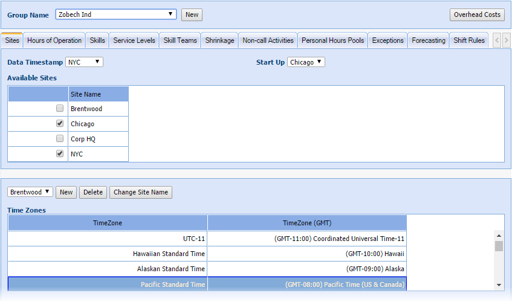Switch to the Hours of Operation tab

54,40
